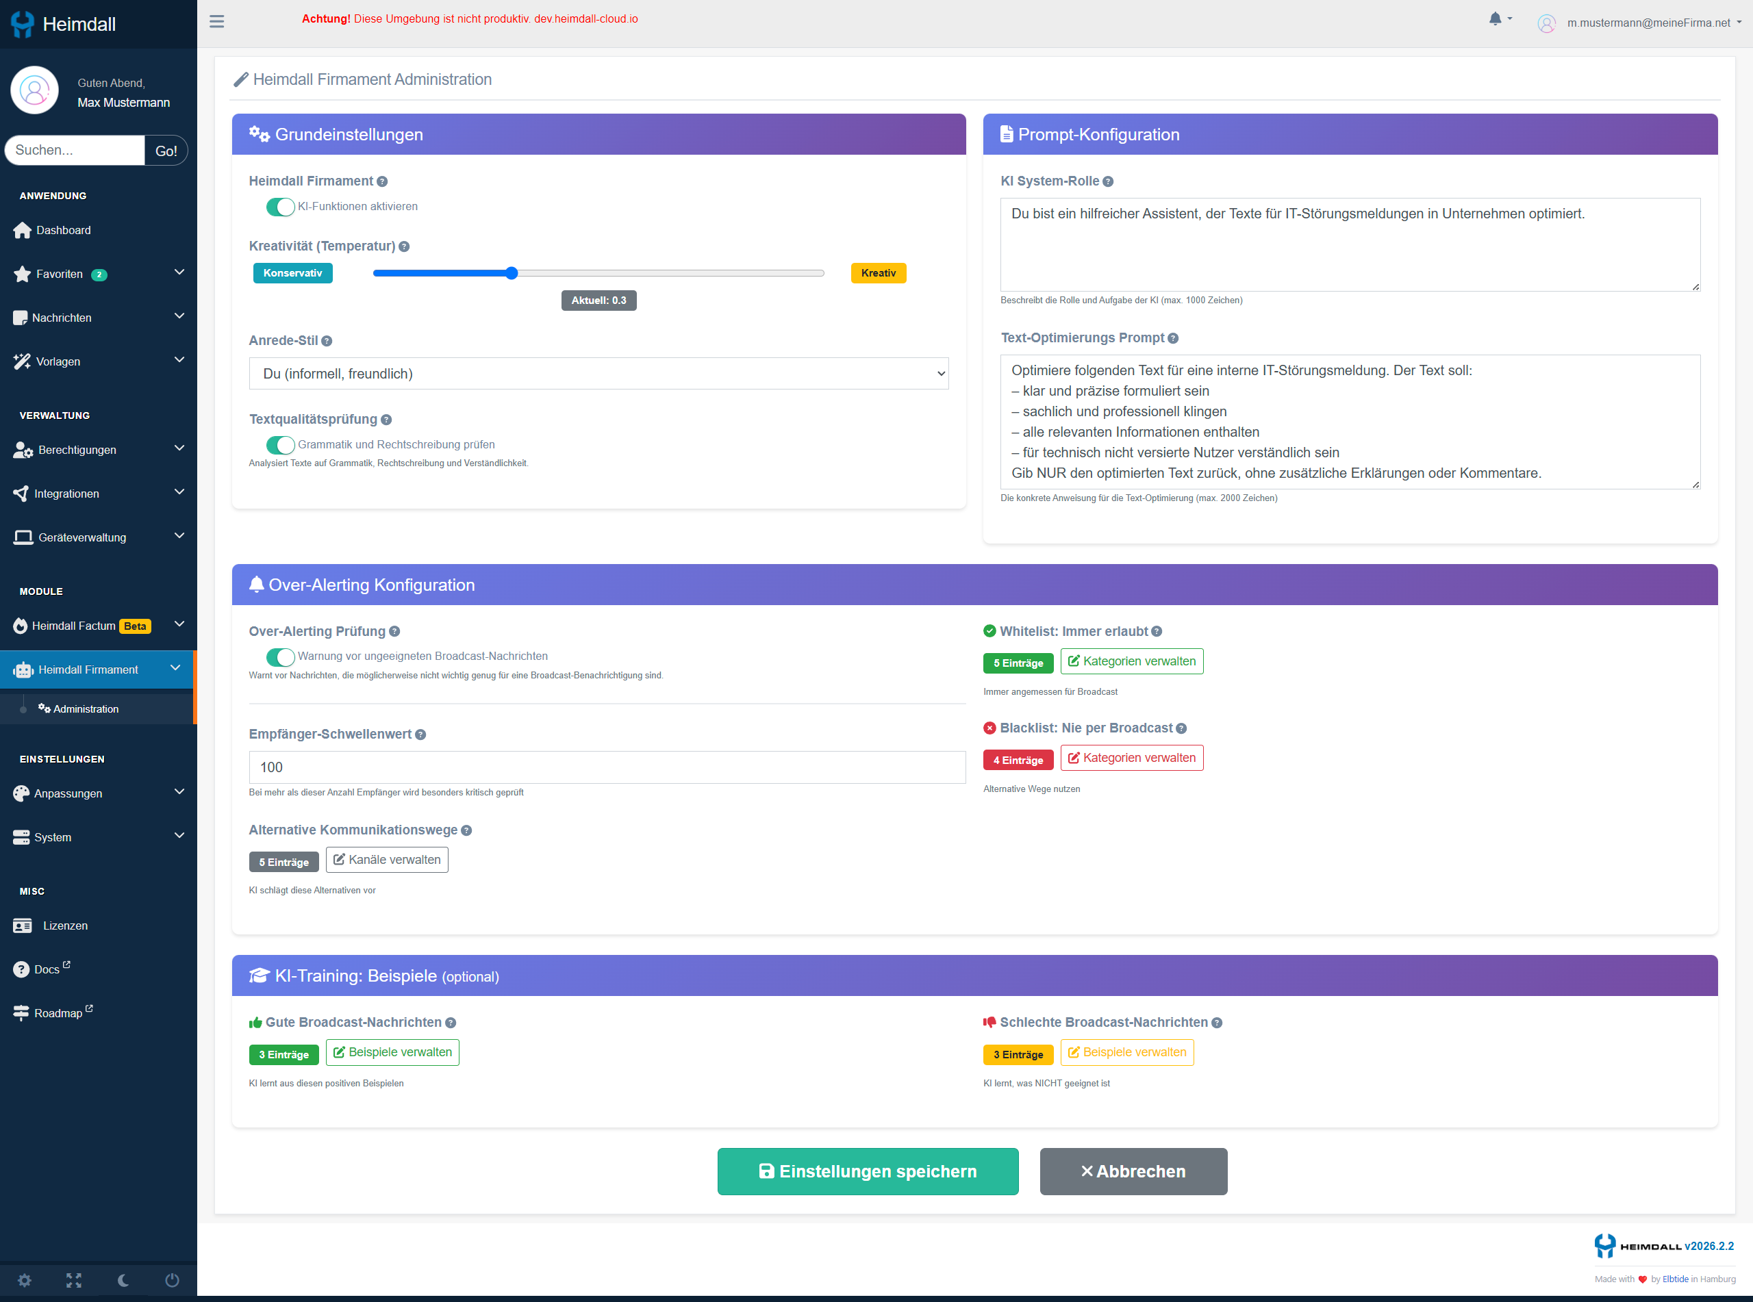Open help icon for Textqualitätsprüfung

pyautogui.click(x=386, y=420)
